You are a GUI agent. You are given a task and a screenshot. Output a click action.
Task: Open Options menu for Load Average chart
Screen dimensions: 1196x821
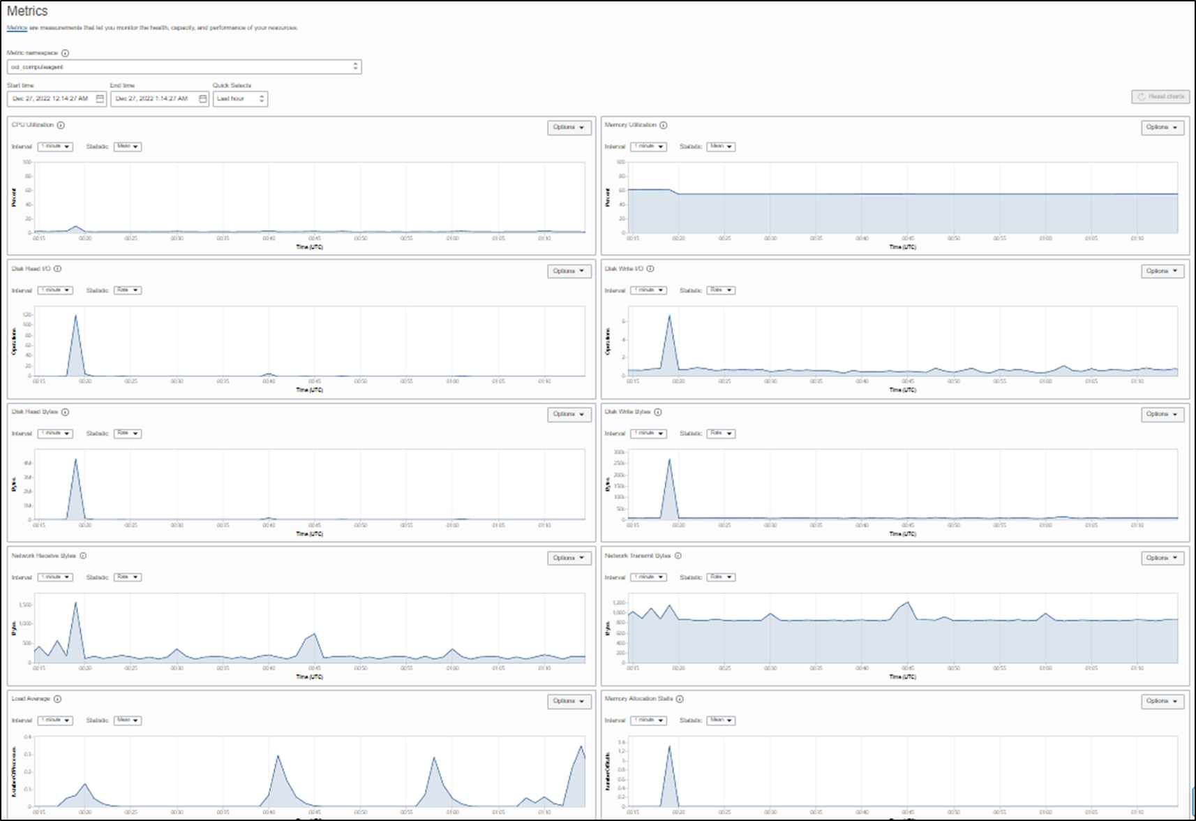569,701
